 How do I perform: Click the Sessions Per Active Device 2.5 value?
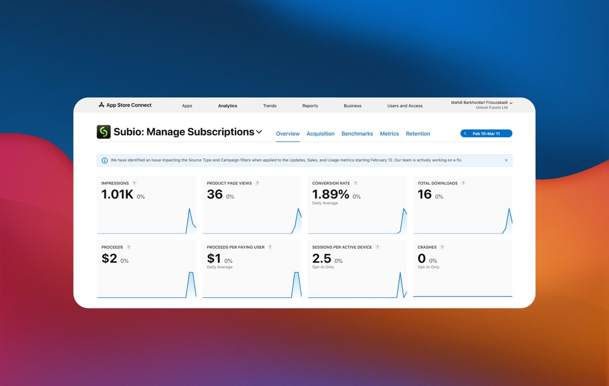[x=322, y=259]
